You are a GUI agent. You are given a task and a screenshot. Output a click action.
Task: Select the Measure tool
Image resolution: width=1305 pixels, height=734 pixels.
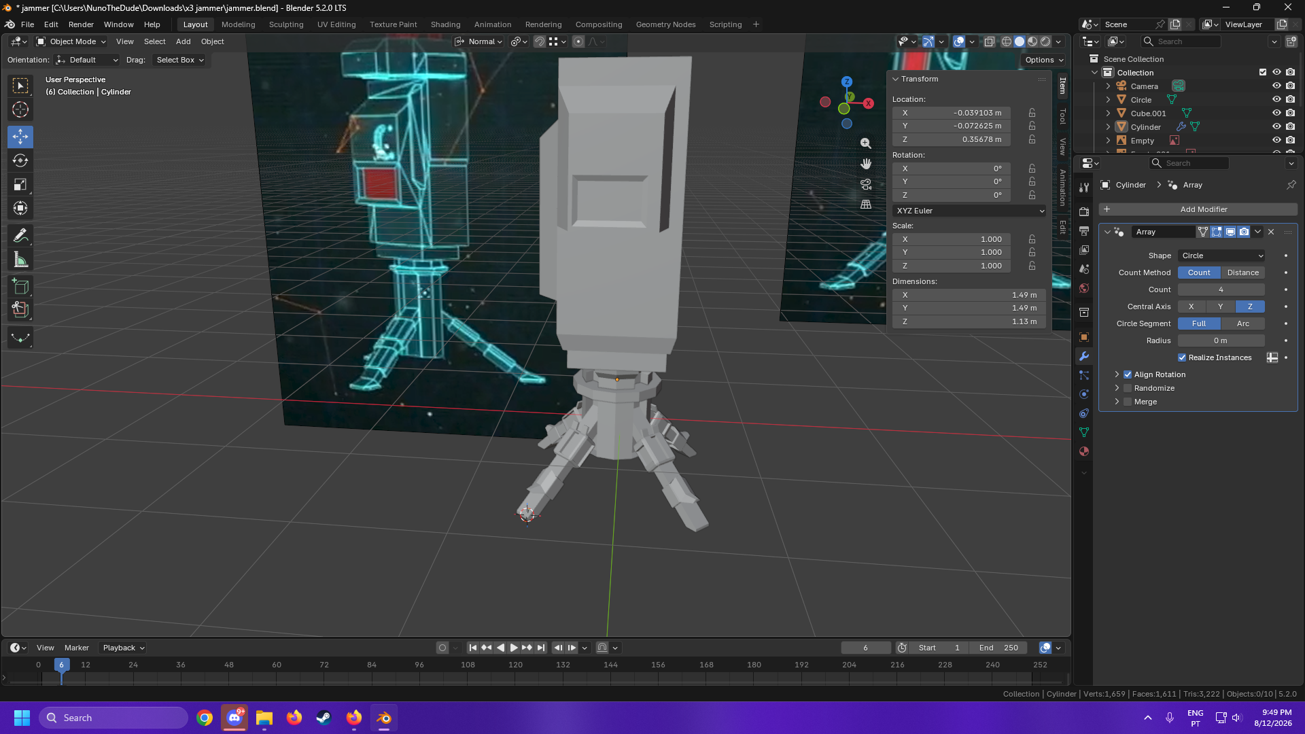point(20,260)
